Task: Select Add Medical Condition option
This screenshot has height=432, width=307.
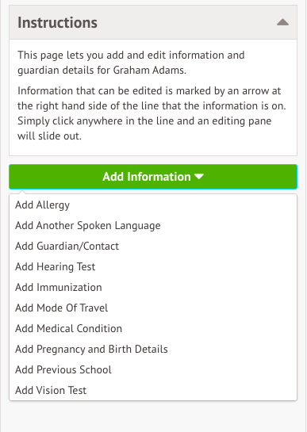Action: click(153, 328)
